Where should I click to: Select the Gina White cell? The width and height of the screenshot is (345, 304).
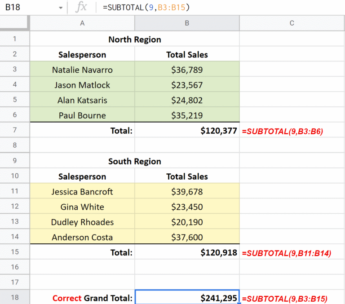click(x=82, y=206)
